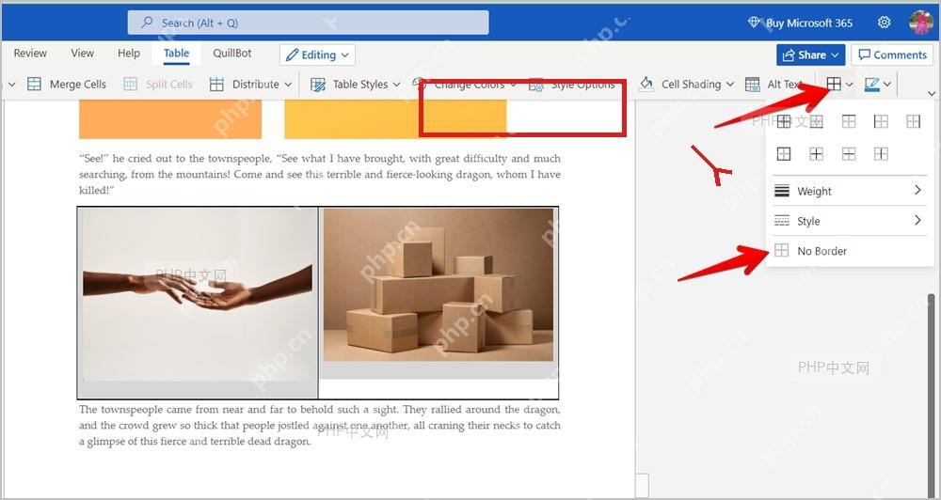Open the leftmost ribbon overflow chevron
This screenshot has height=500, width=941.
pyautogui.click(x=11, y=85)
